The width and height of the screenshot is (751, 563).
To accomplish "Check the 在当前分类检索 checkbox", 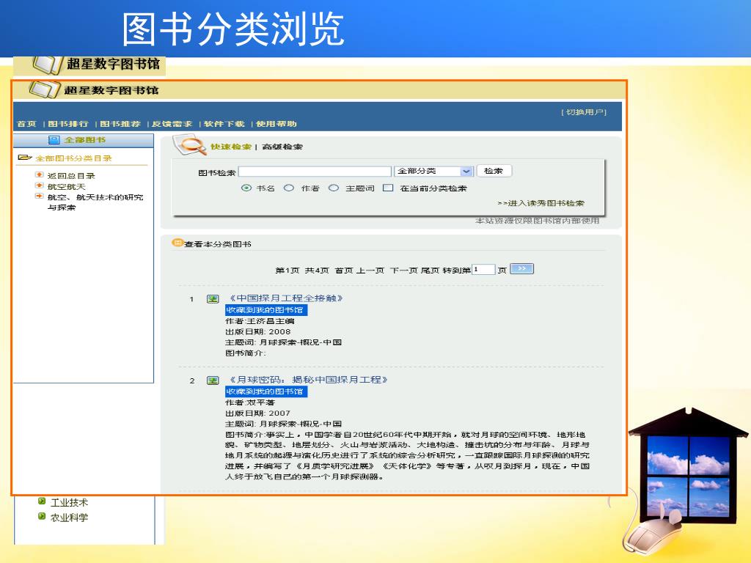I will (x=388, y=188).
